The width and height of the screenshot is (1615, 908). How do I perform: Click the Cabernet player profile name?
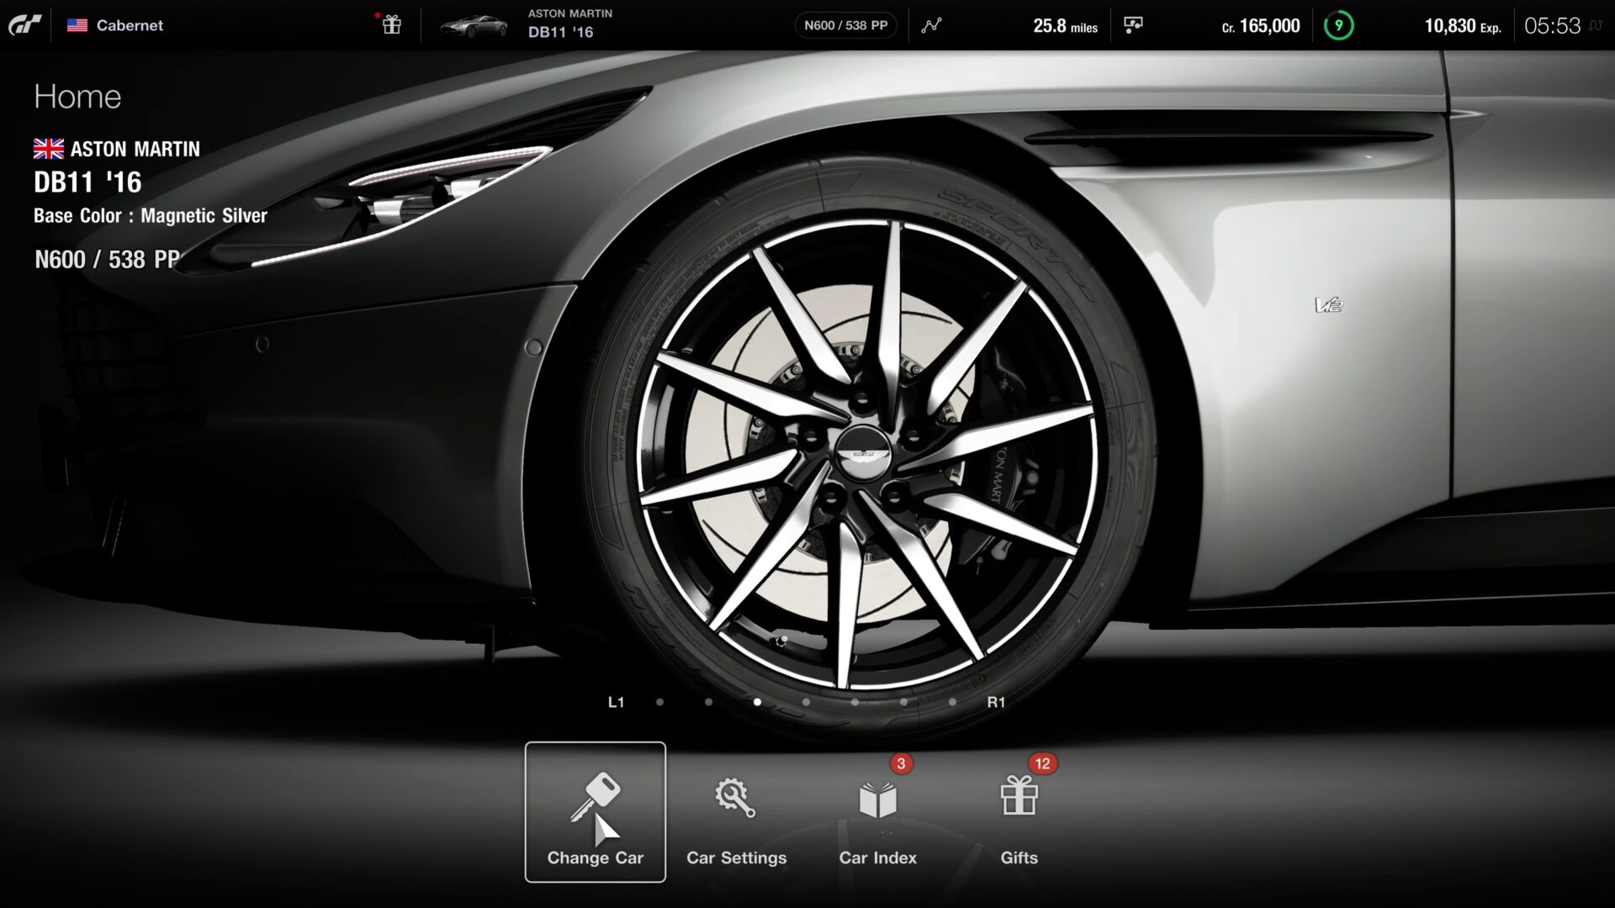click(x=130, y=25)
